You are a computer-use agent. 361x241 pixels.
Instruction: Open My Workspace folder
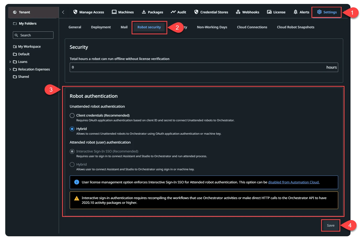pos(29,47)
